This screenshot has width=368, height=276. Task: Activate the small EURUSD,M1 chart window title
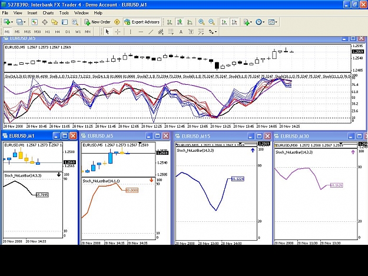coord(22,136)
